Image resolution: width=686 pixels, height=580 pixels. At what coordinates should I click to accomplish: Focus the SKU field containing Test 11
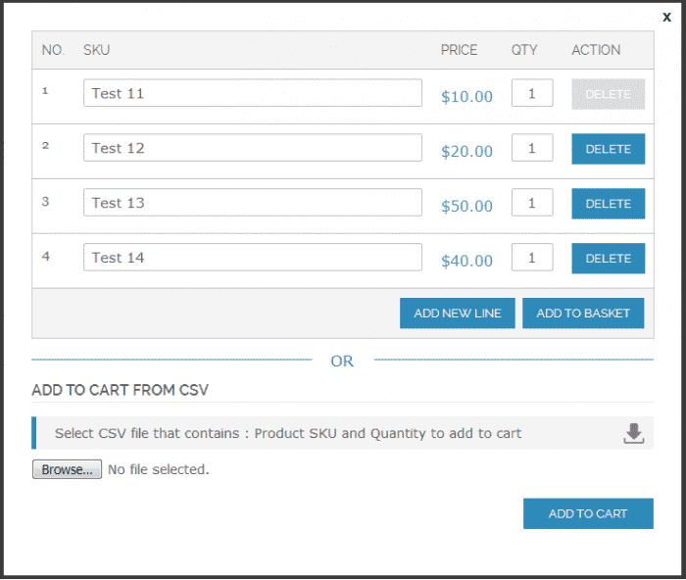[252, 93]
